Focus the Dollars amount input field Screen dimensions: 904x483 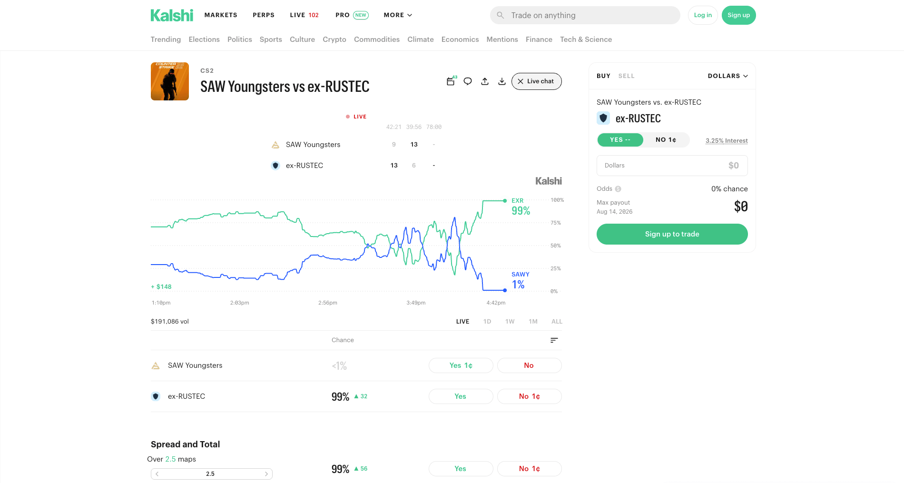click(x=672, y=166)
